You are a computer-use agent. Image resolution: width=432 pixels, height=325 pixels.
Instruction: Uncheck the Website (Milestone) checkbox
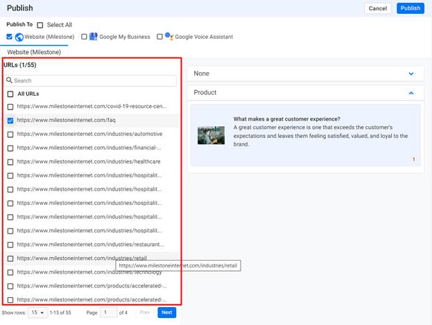point(9,37)
